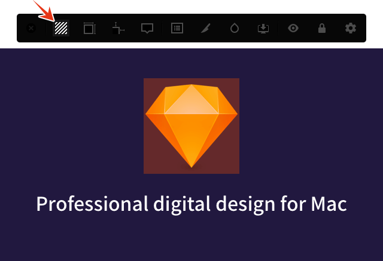Click the measure size tool icon
This screenshot has height=261, width=383.
(89, 28)
